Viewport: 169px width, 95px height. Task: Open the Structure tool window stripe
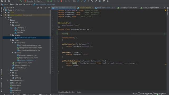coord(1,74)
